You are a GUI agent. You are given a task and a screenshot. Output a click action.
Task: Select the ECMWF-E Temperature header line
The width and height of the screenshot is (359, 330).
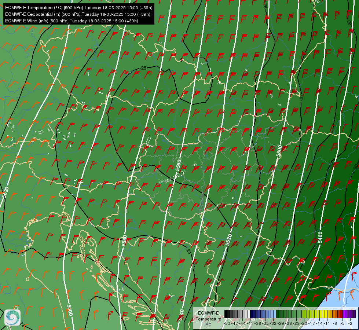pyautogui.click(x=78, y=8)
